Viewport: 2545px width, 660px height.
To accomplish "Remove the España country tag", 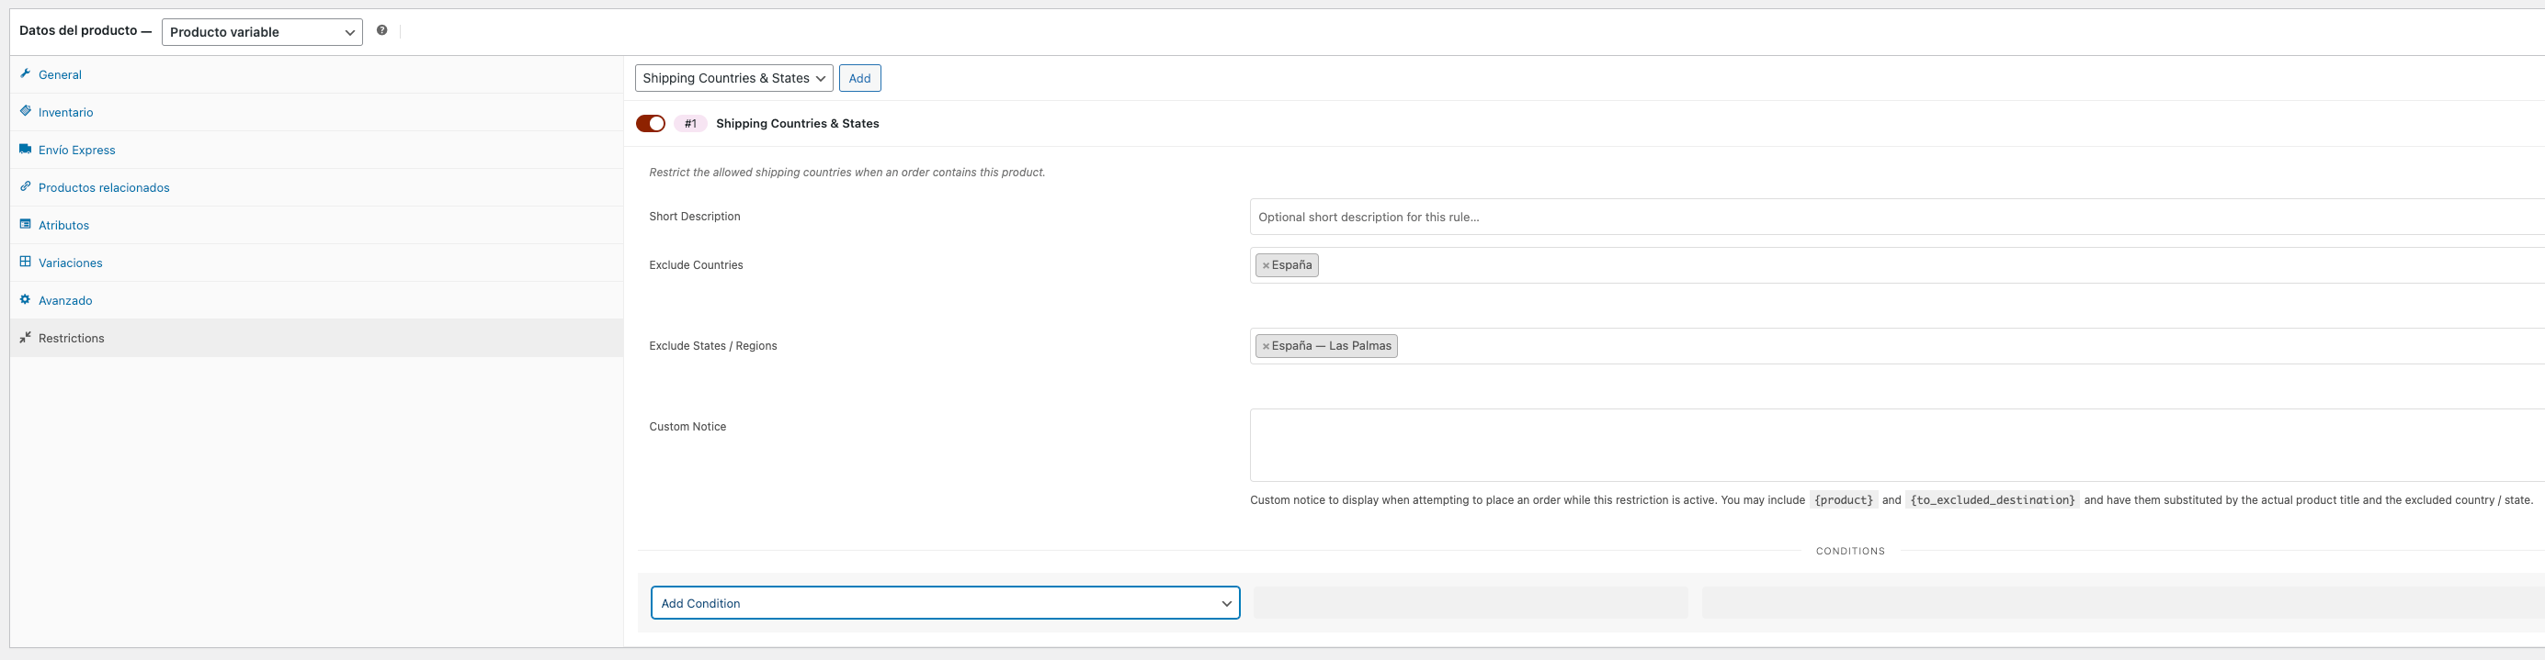I will (x=1266, y=265).
